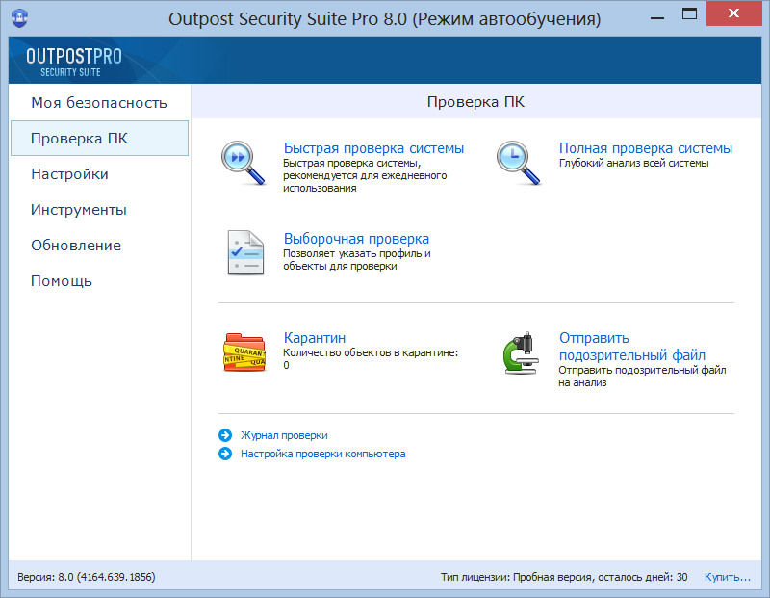Go to Настройки in the sidebar
This screenshot has height=598, width=770.
point(69,174)
